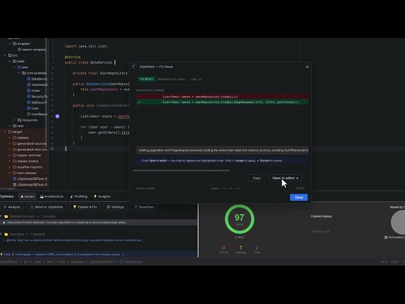Image resolution: width=405 pixels, height=304 pixels.
Task: Switch to the Profiling tab
Action: pos(78,196)
